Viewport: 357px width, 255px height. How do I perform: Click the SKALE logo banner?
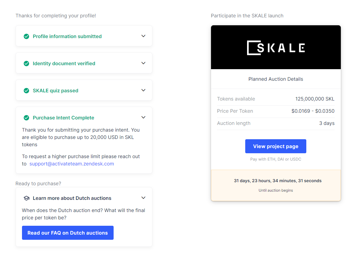point(276,48)
